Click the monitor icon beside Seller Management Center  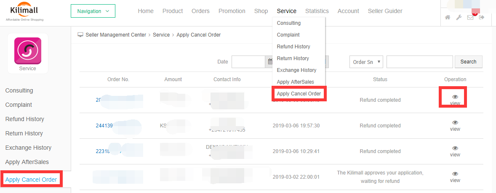coord(80,35)
